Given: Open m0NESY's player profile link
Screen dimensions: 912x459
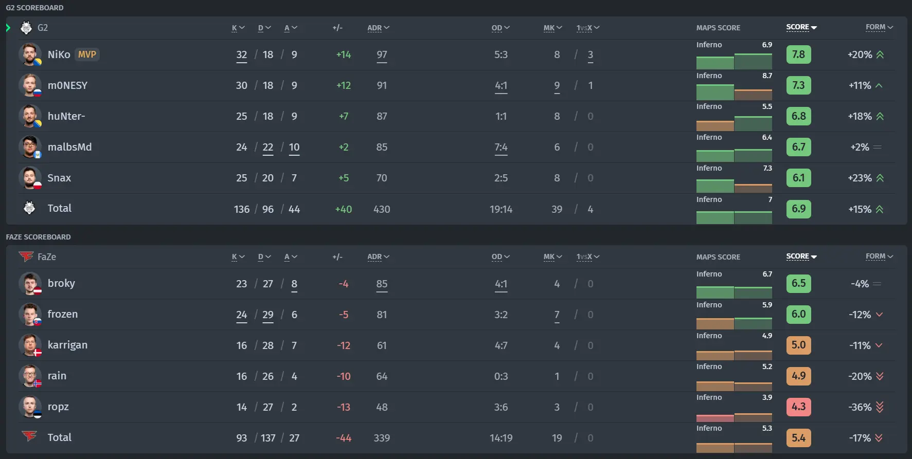Looking at the screenshot, I should [x=67, y=85].
